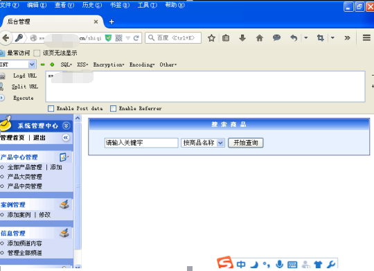Open the Encoding dropdown menu
Screen dimensions: 374x271
(x=142, y=64)
